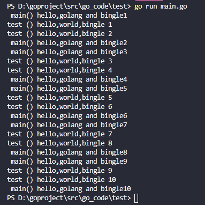Click the line 'test () hello,world,bingle 8'
The height and width of the screenshot is (205, 205).
(59, 143)
